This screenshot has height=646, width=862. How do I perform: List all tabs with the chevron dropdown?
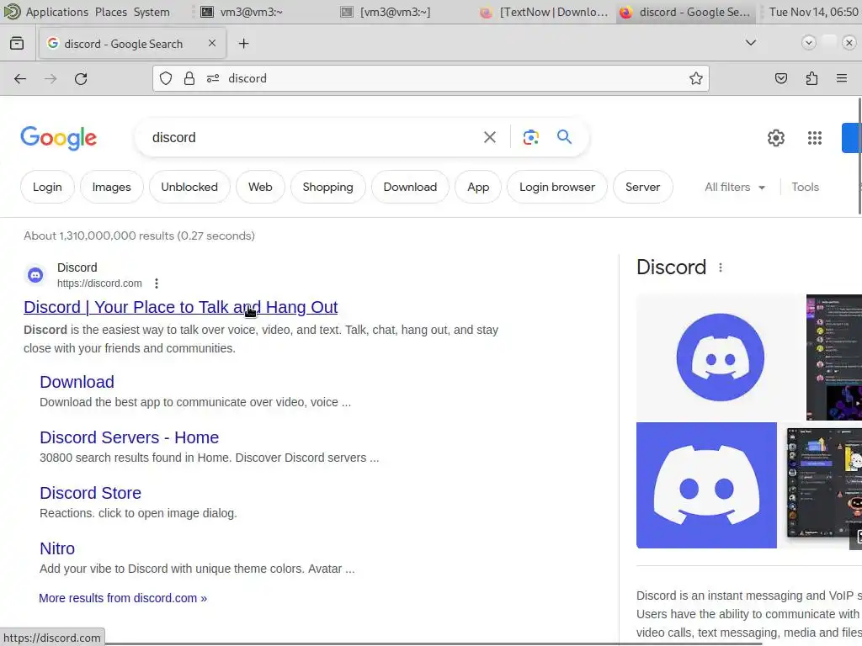click(750, 43)
